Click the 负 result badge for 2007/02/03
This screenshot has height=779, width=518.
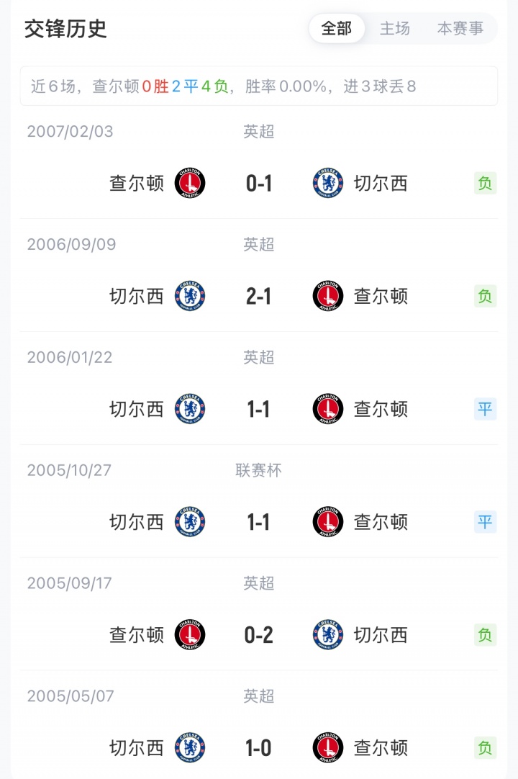[x=486, y=184]
